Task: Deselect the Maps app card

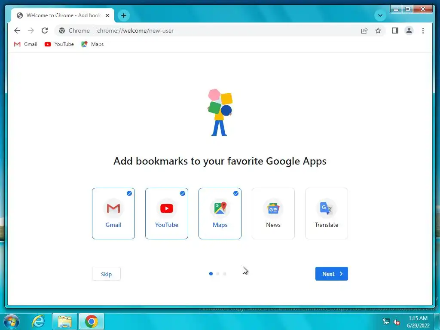Action: point(220,214)
